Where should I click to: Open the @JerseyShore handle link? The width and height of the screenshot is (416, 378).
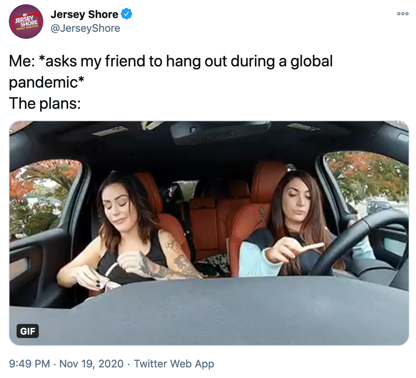coord(85,28)
